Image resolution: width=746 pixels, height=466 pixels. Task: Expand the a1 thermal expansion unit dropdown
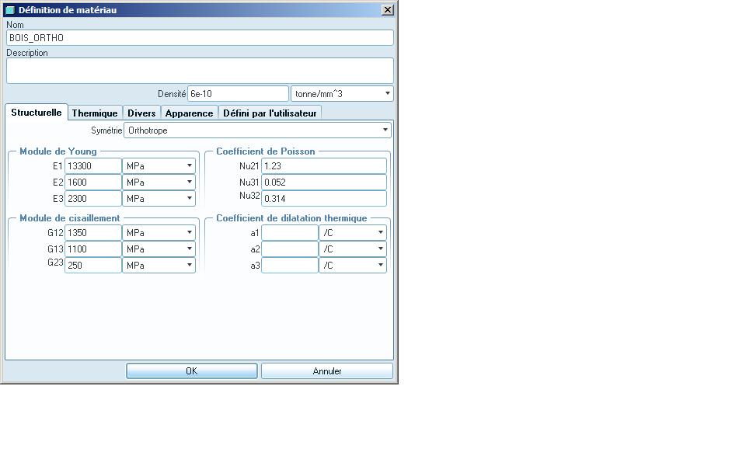click(353, 233)
